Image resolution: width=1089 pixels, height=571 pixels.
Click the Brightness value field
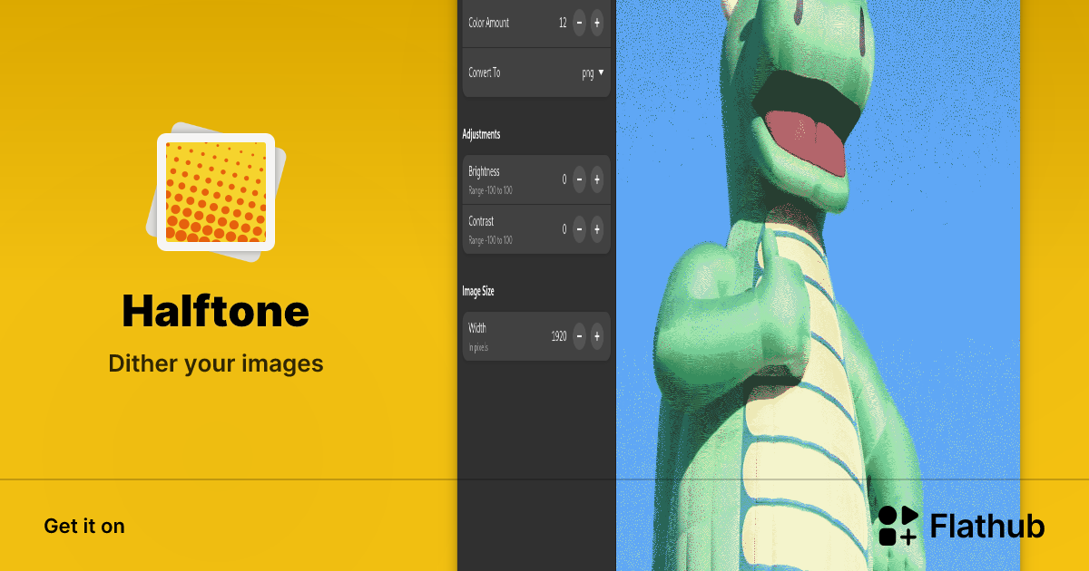pos(564,179)
